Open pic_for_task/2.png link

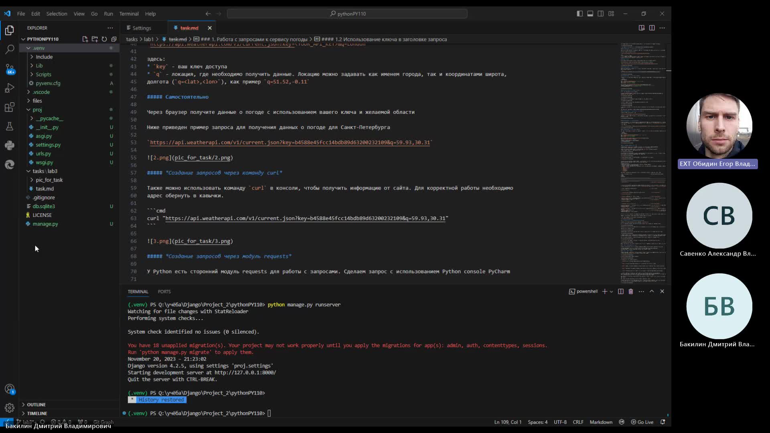pos(202,158)
